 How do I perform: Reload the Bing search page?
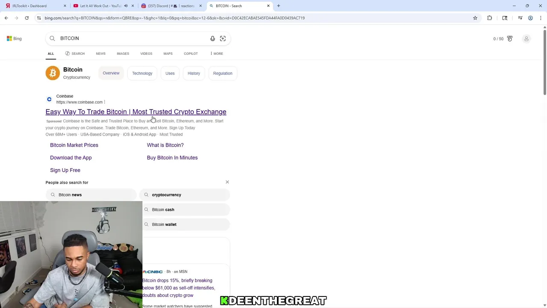pos(26,18)
